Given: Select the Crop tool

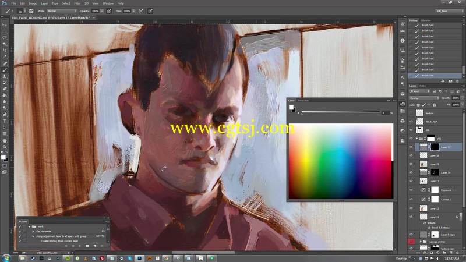Looking at the screenshot, I should (5, 51).
